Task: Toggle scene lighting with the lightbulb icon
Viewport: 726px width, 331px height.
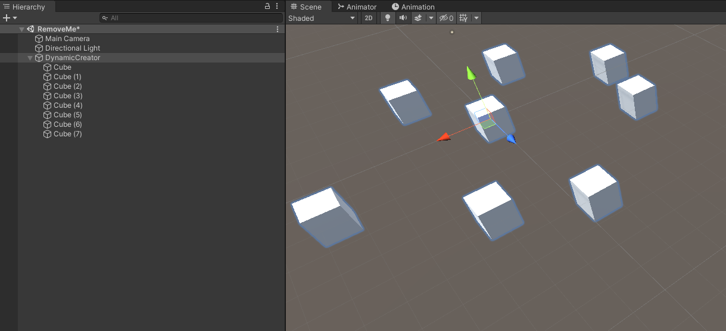Action: (x=388, y=18)
